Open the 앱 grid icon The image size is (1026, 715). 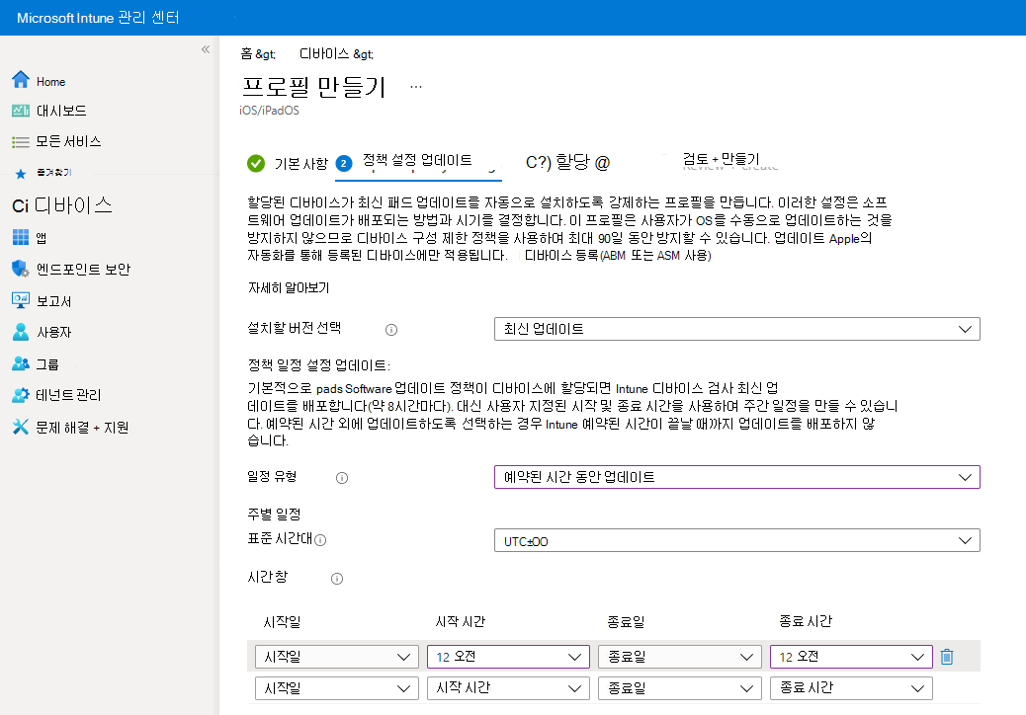21,237
